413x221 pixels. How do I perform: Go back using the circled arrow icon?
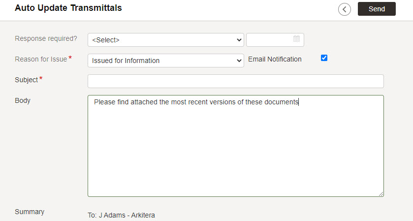pos(344,9)
